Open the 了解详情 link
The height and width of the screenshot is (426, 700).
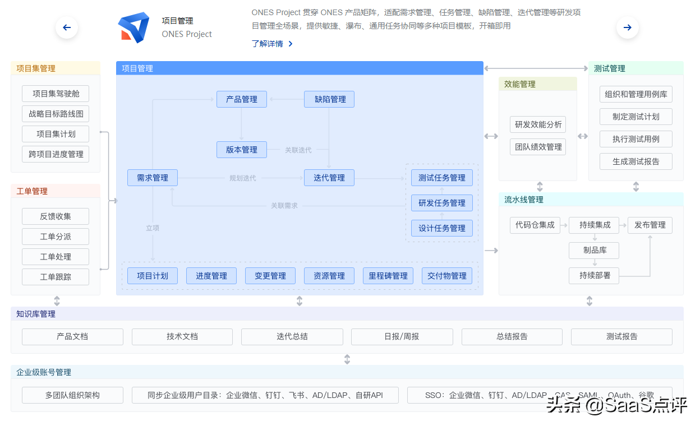click(x=268, y=43)
